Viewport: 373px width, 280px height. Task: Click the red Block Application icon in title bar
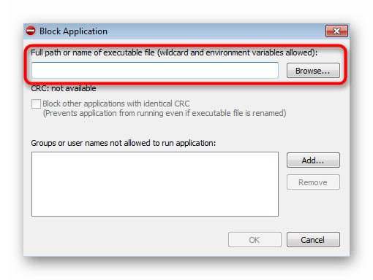(x=31, y=31)
